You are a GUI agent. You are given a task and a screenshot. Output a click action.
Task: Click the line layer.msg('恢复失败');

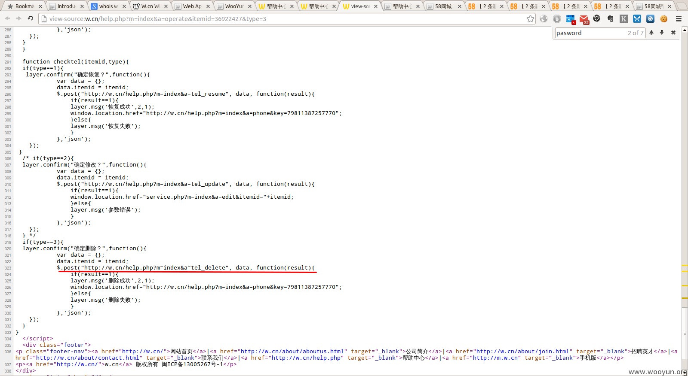(106, 126)
